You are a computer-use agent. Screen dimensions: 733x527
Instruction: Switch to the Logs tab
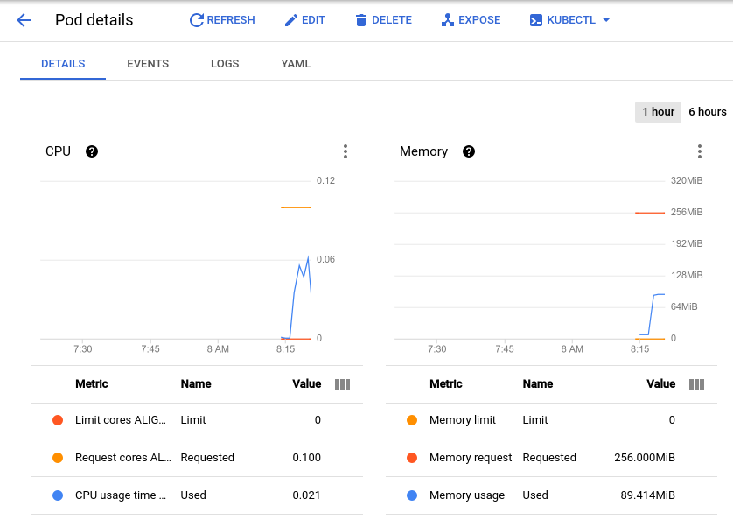coord(225,64)
